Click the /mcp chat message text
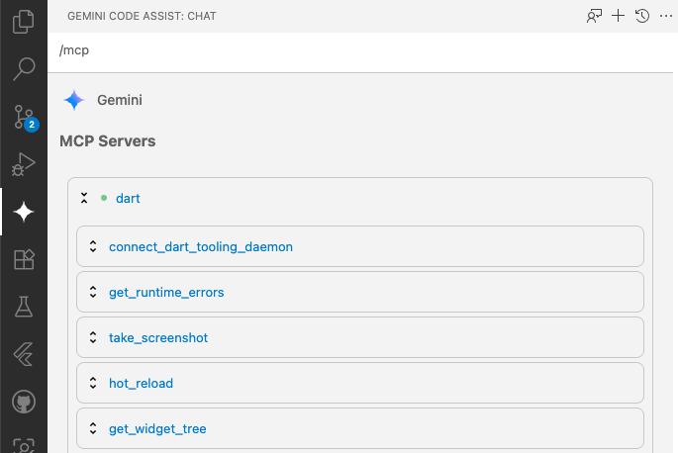678x453 pixels. point(74,50)
